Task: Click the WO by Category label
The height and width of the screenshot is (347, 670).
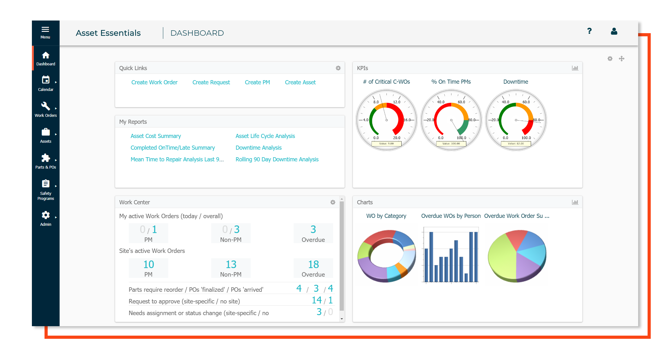Action: [x=386, y=216]
